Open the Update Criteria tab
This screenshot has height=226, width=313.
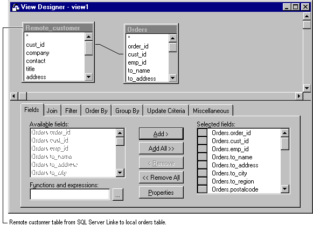click(x=166, y=111)
